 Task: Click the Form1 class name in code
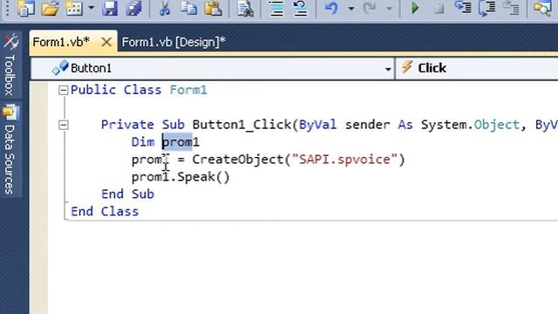(188, 90)
